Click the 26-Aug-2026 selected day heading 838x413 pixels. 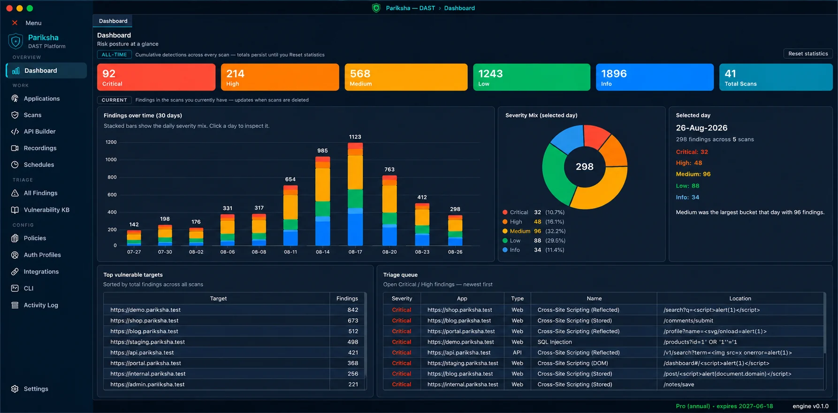pos(701,128)
